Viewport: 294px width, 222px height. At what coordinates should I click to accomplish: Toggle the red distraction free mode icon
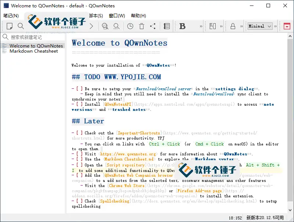287,26
